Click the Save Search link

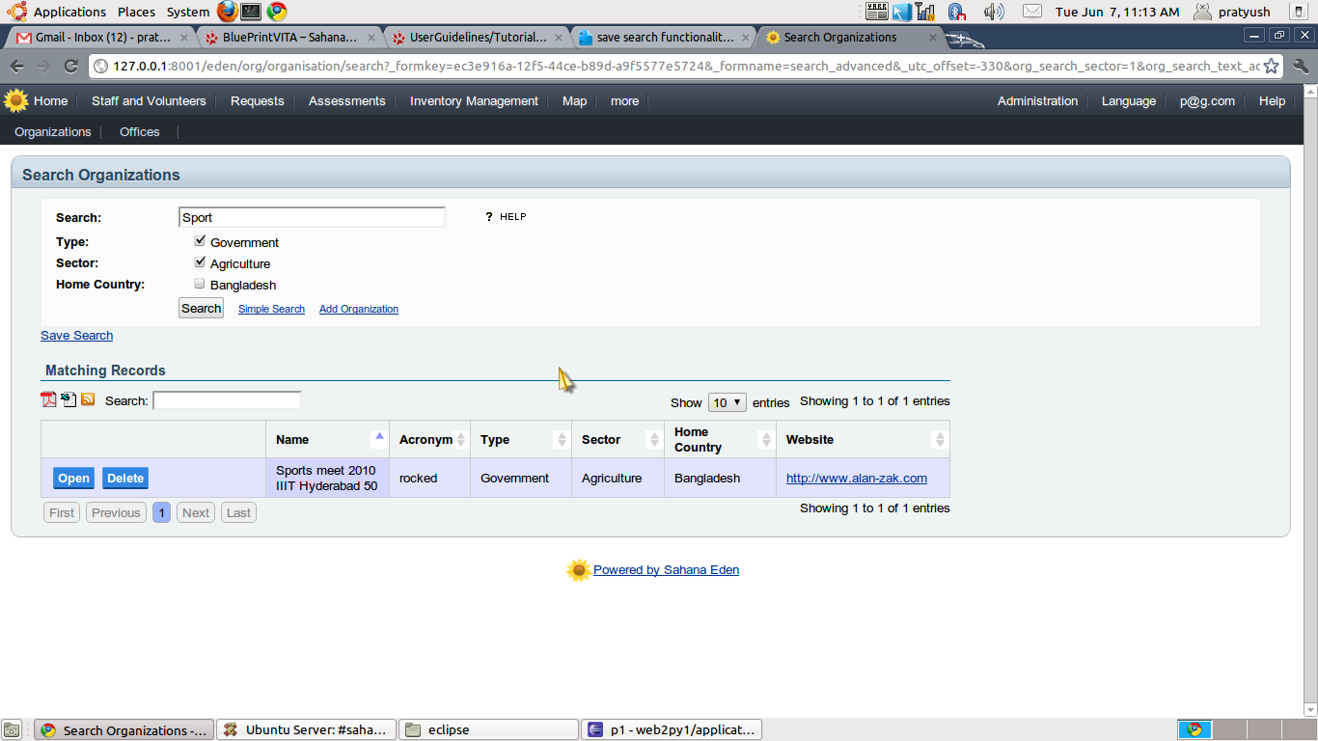coord(76,336)
